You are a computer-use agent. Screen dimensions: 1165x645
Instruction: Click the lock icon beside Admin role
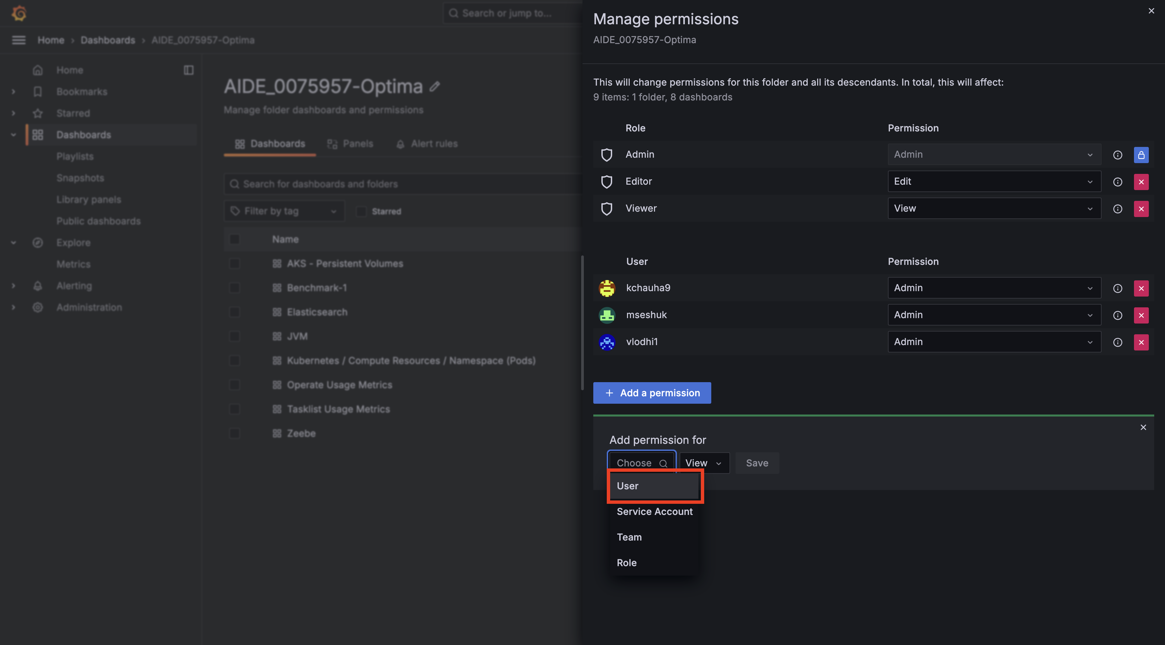(1141, 155)
